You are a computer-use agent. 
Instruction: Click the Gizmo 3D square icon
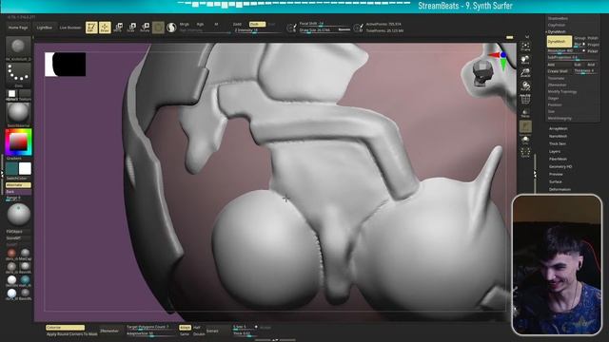[x=158, y=28]
